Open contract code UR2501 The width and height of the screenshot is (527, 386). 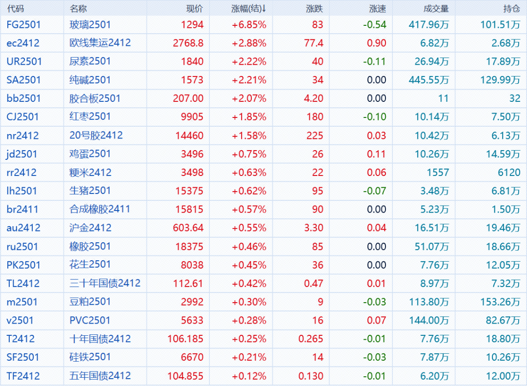click(24, 61)
